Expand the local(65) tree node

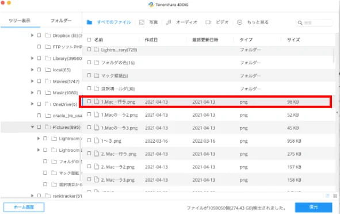(32, 70)
